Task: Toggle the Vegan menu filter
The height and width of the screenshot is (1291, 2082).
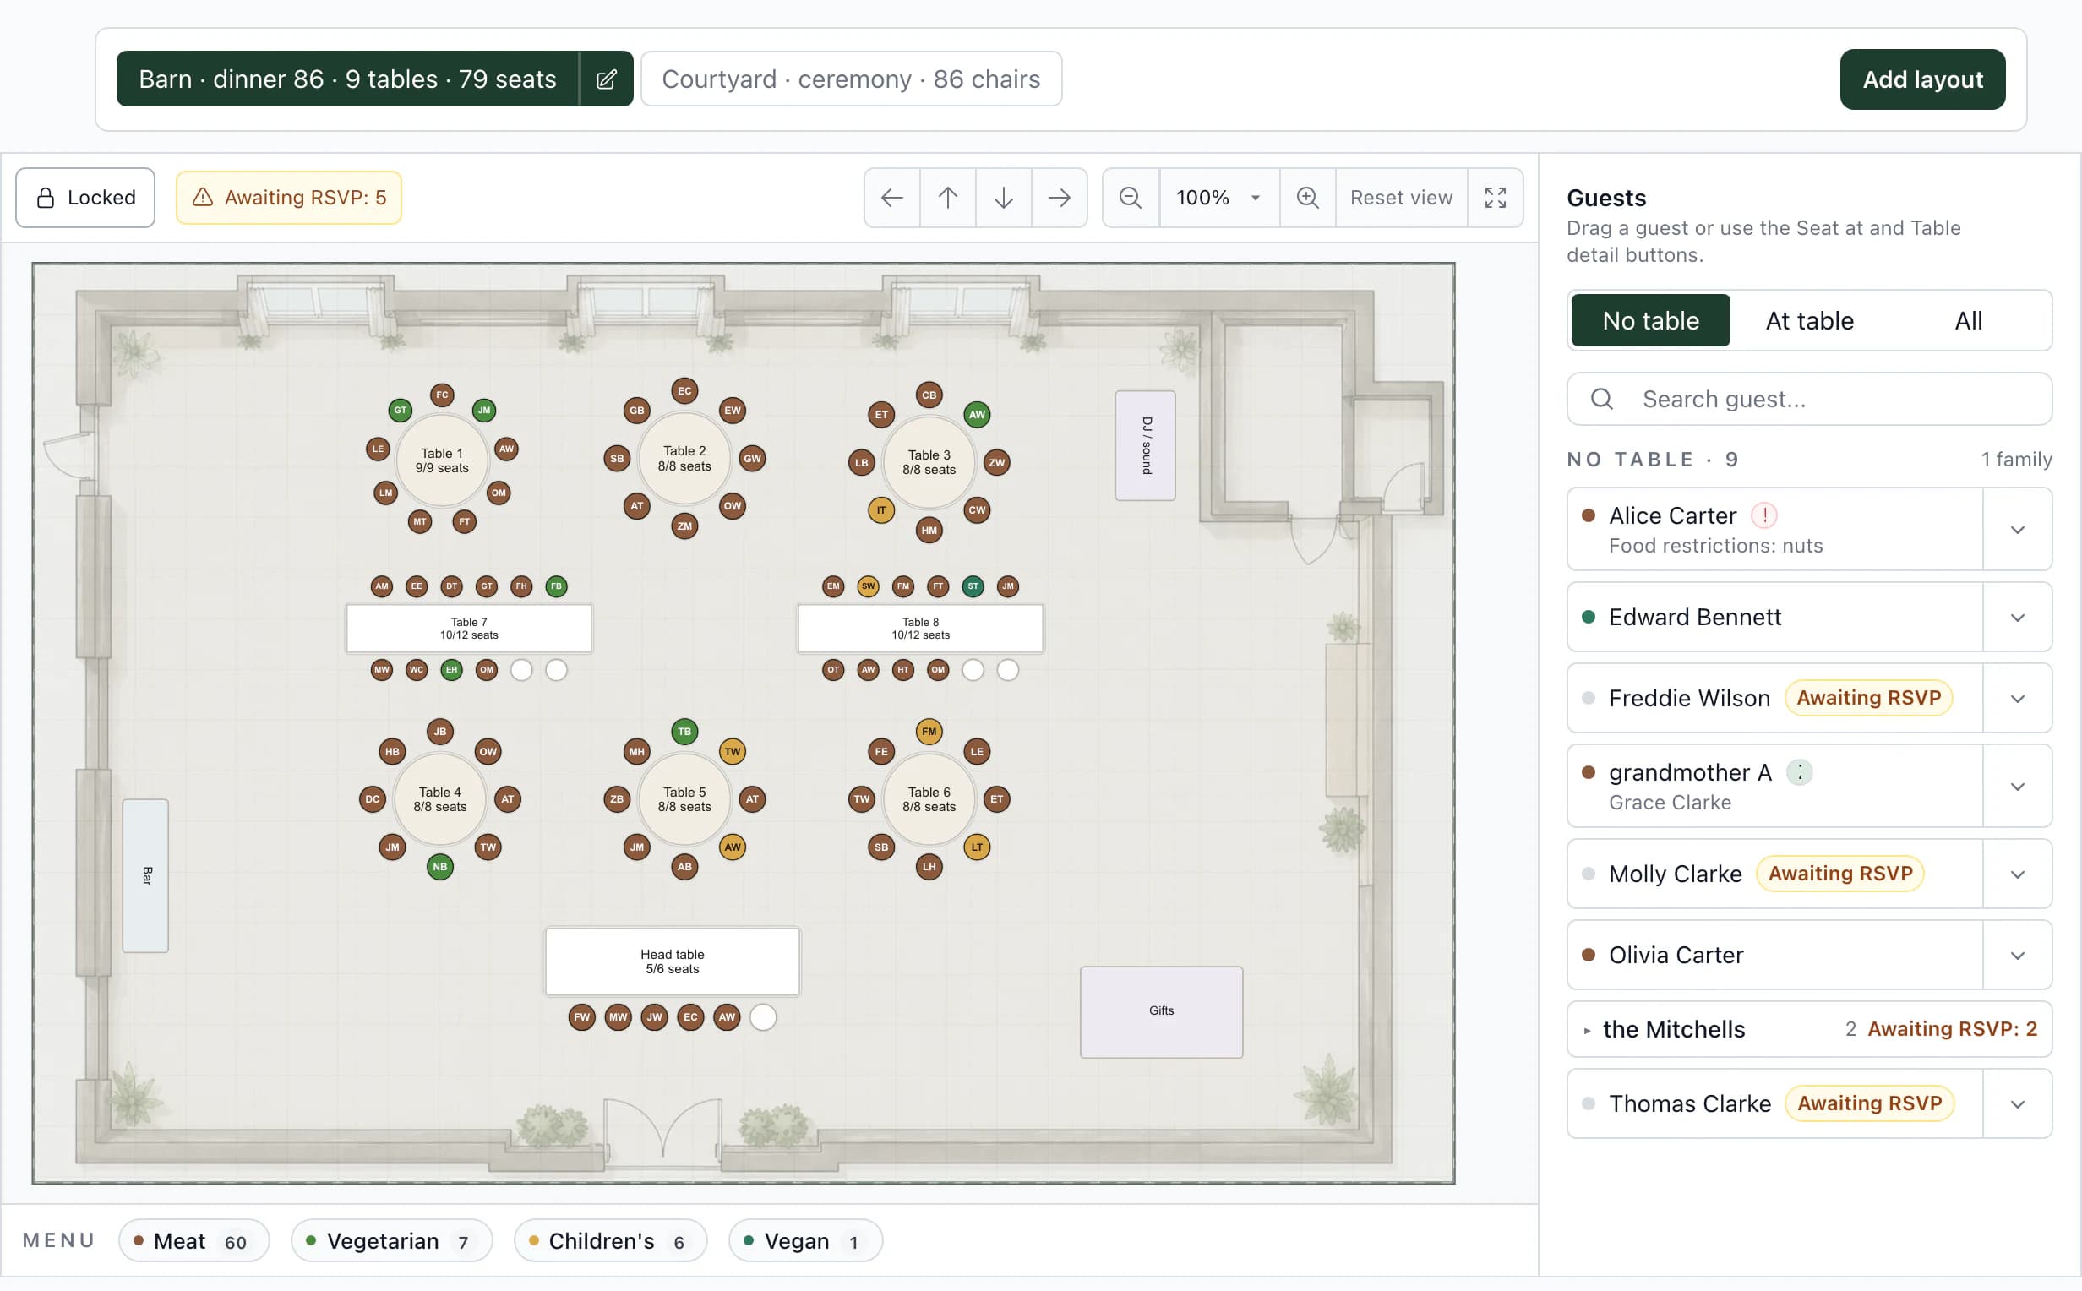Action: 805,1241
